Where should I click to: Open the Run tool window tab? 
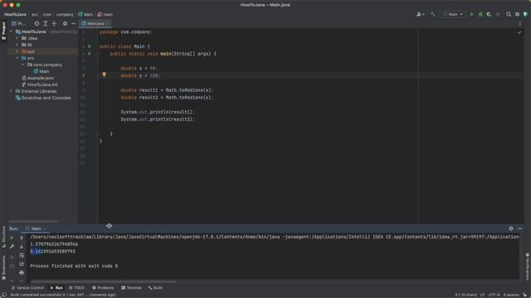[x=56, y=288]
